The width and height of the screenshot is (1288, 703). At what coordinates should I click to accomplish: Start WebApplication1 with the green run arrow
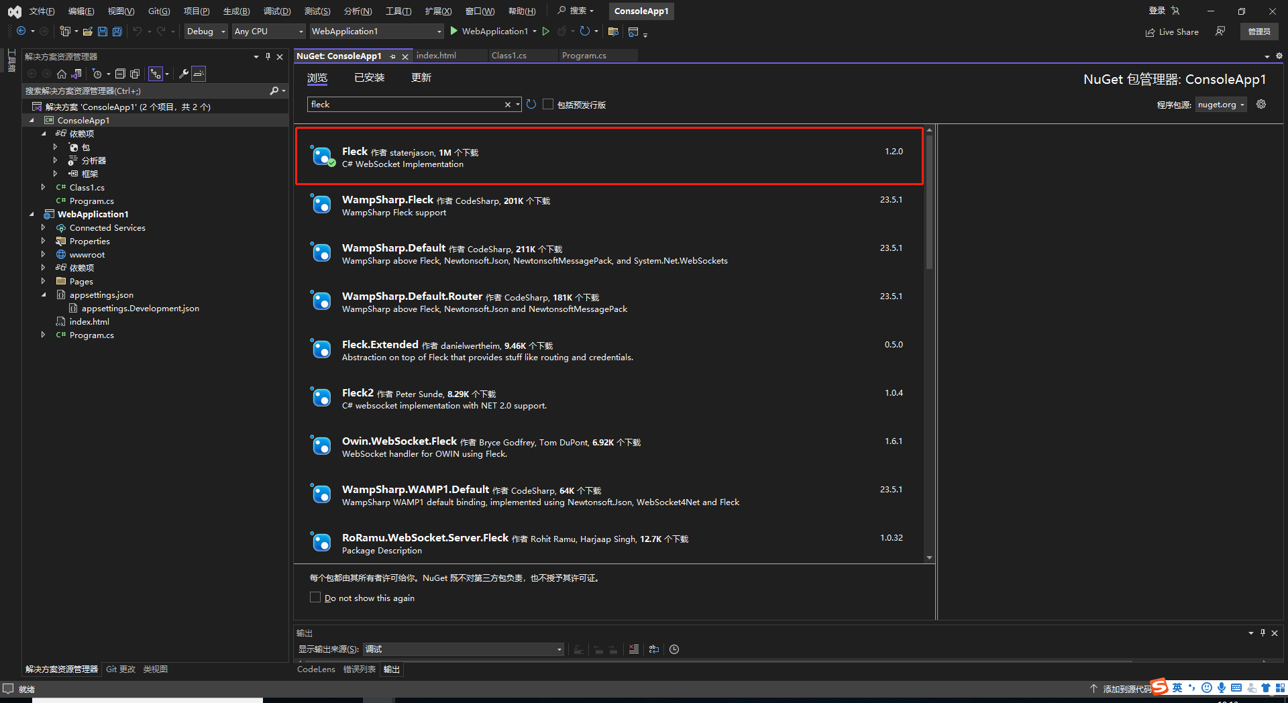point(454,31)
